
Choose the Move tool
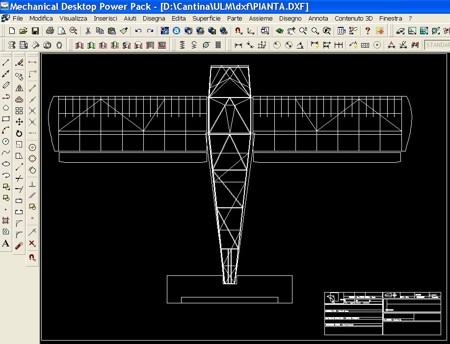(19, 122)
